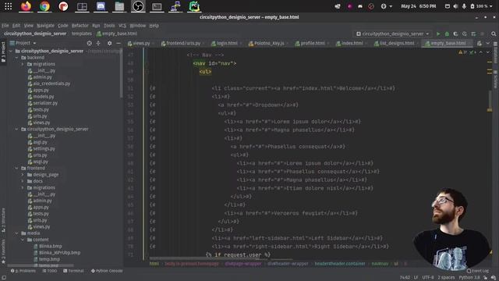Open PyCharm icon in the dock
This screenshot has height=281, width=499.
tap(194, 6)
